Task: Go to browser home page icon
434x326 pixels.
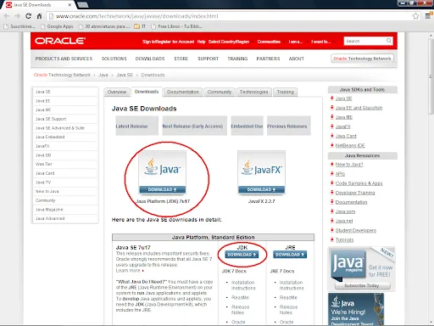Action: point(39,16)
